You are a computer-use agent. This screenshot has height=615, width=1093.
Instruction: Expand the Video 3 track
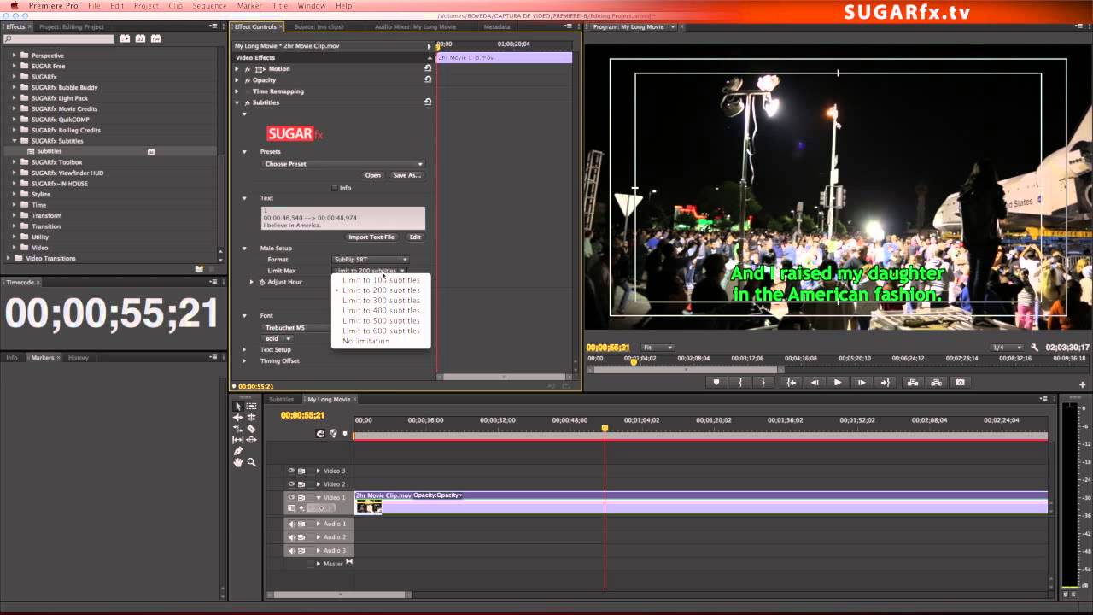pos(319,471)
